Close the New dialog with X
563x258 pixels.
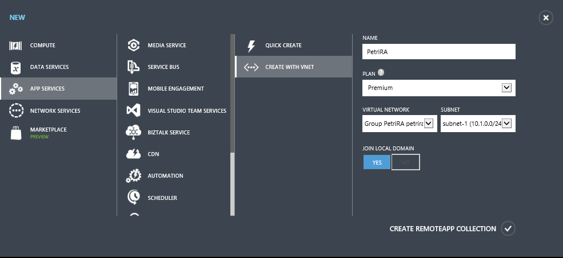(x=546, y=18)
